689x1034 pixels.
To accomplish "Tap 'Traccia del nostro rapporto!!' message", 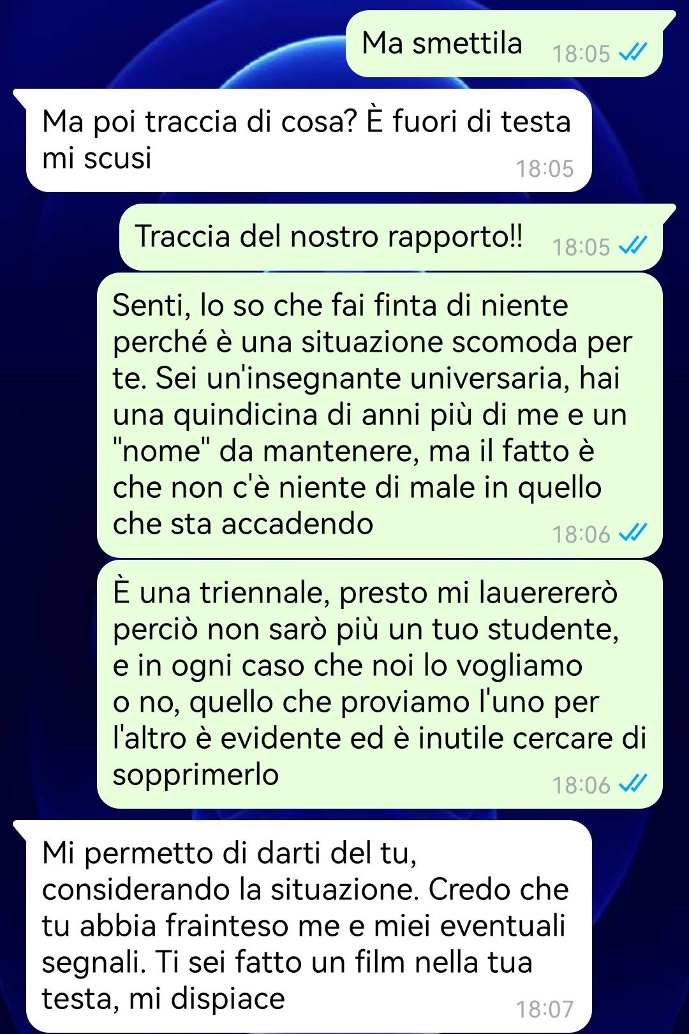I will 392,237.
